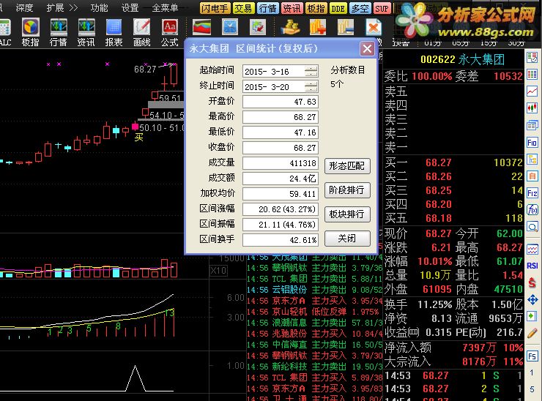
Task: Click the stock name 002622 永大集团
Action: pos(462,59)
